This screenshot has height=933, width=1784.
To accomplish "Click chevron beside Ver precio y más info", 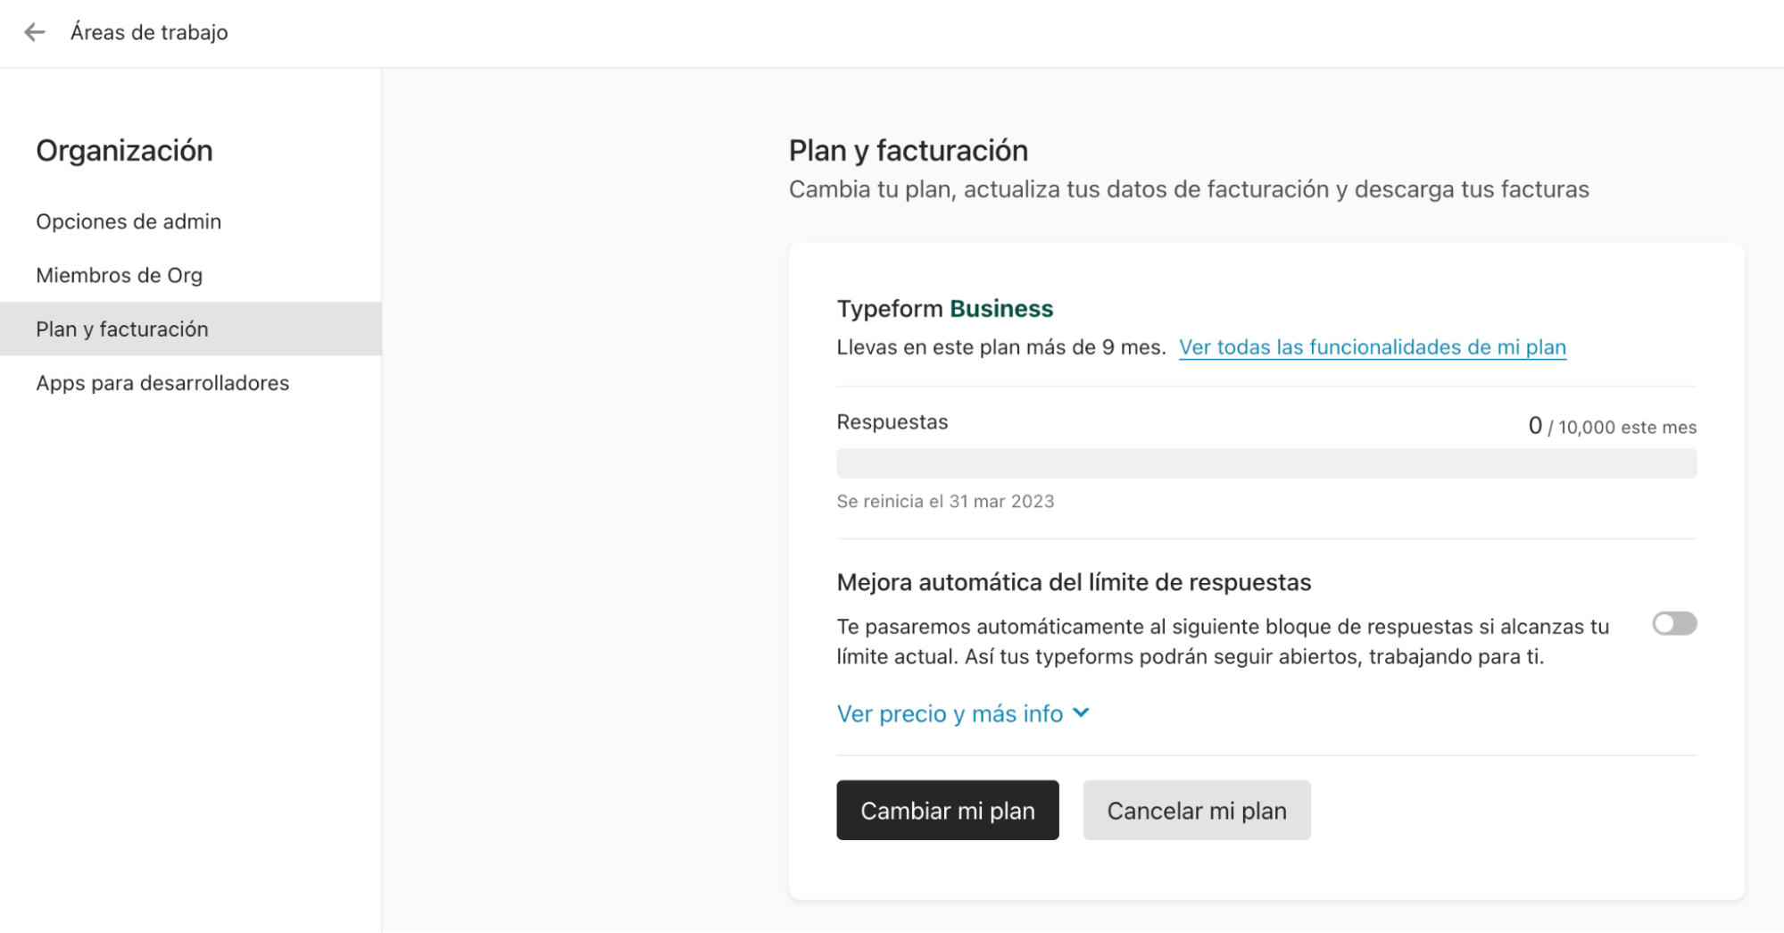I will point(1081,713).
